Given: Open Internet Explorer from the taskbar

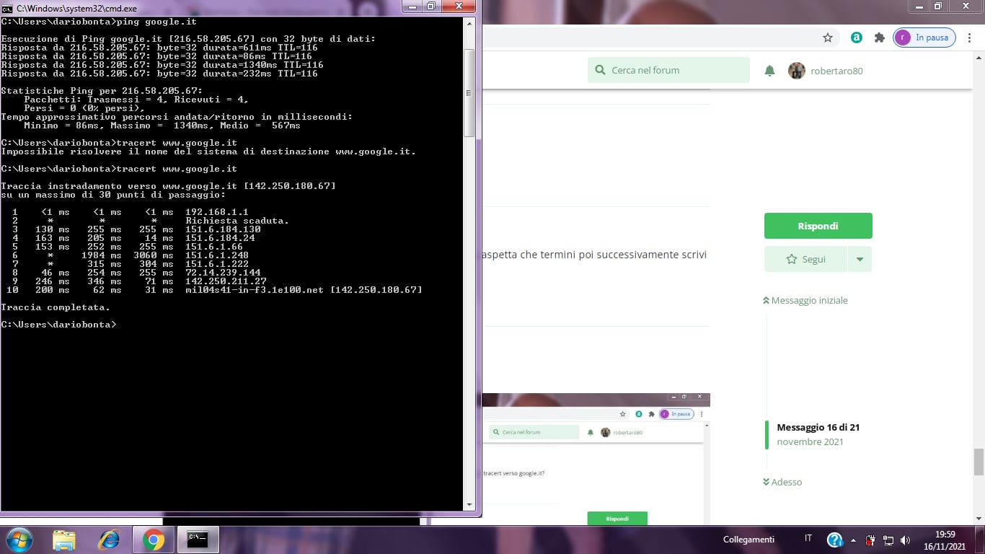Looking at the screenshot, I should pyautogui.click(x=109, y=540).
